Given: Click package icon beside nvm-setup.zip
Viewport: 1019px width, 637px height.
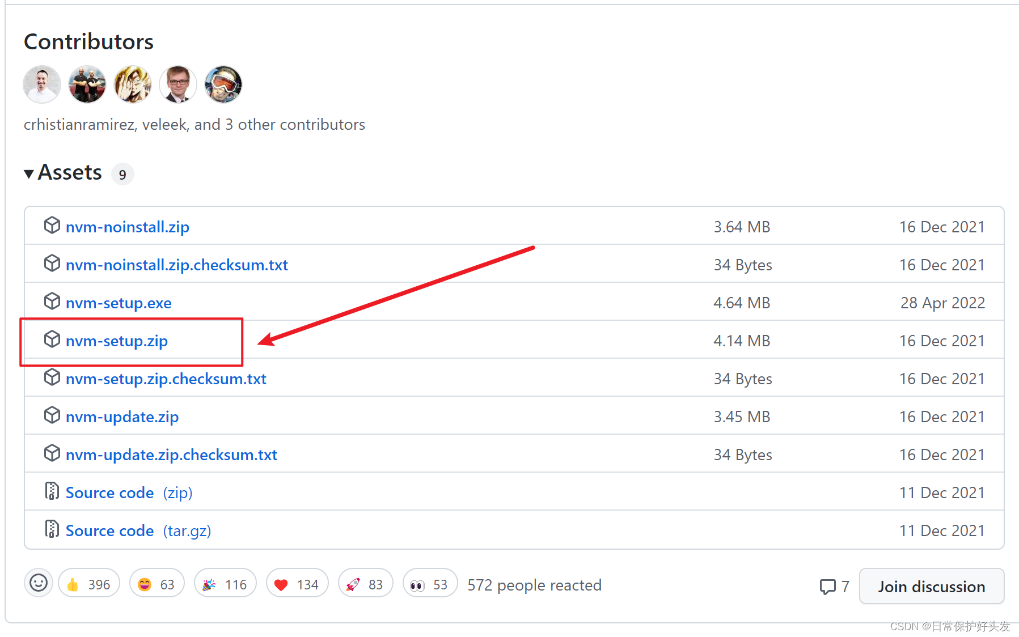Looking at the screenshot, I should pyautogui.click(x=52, y=339).
